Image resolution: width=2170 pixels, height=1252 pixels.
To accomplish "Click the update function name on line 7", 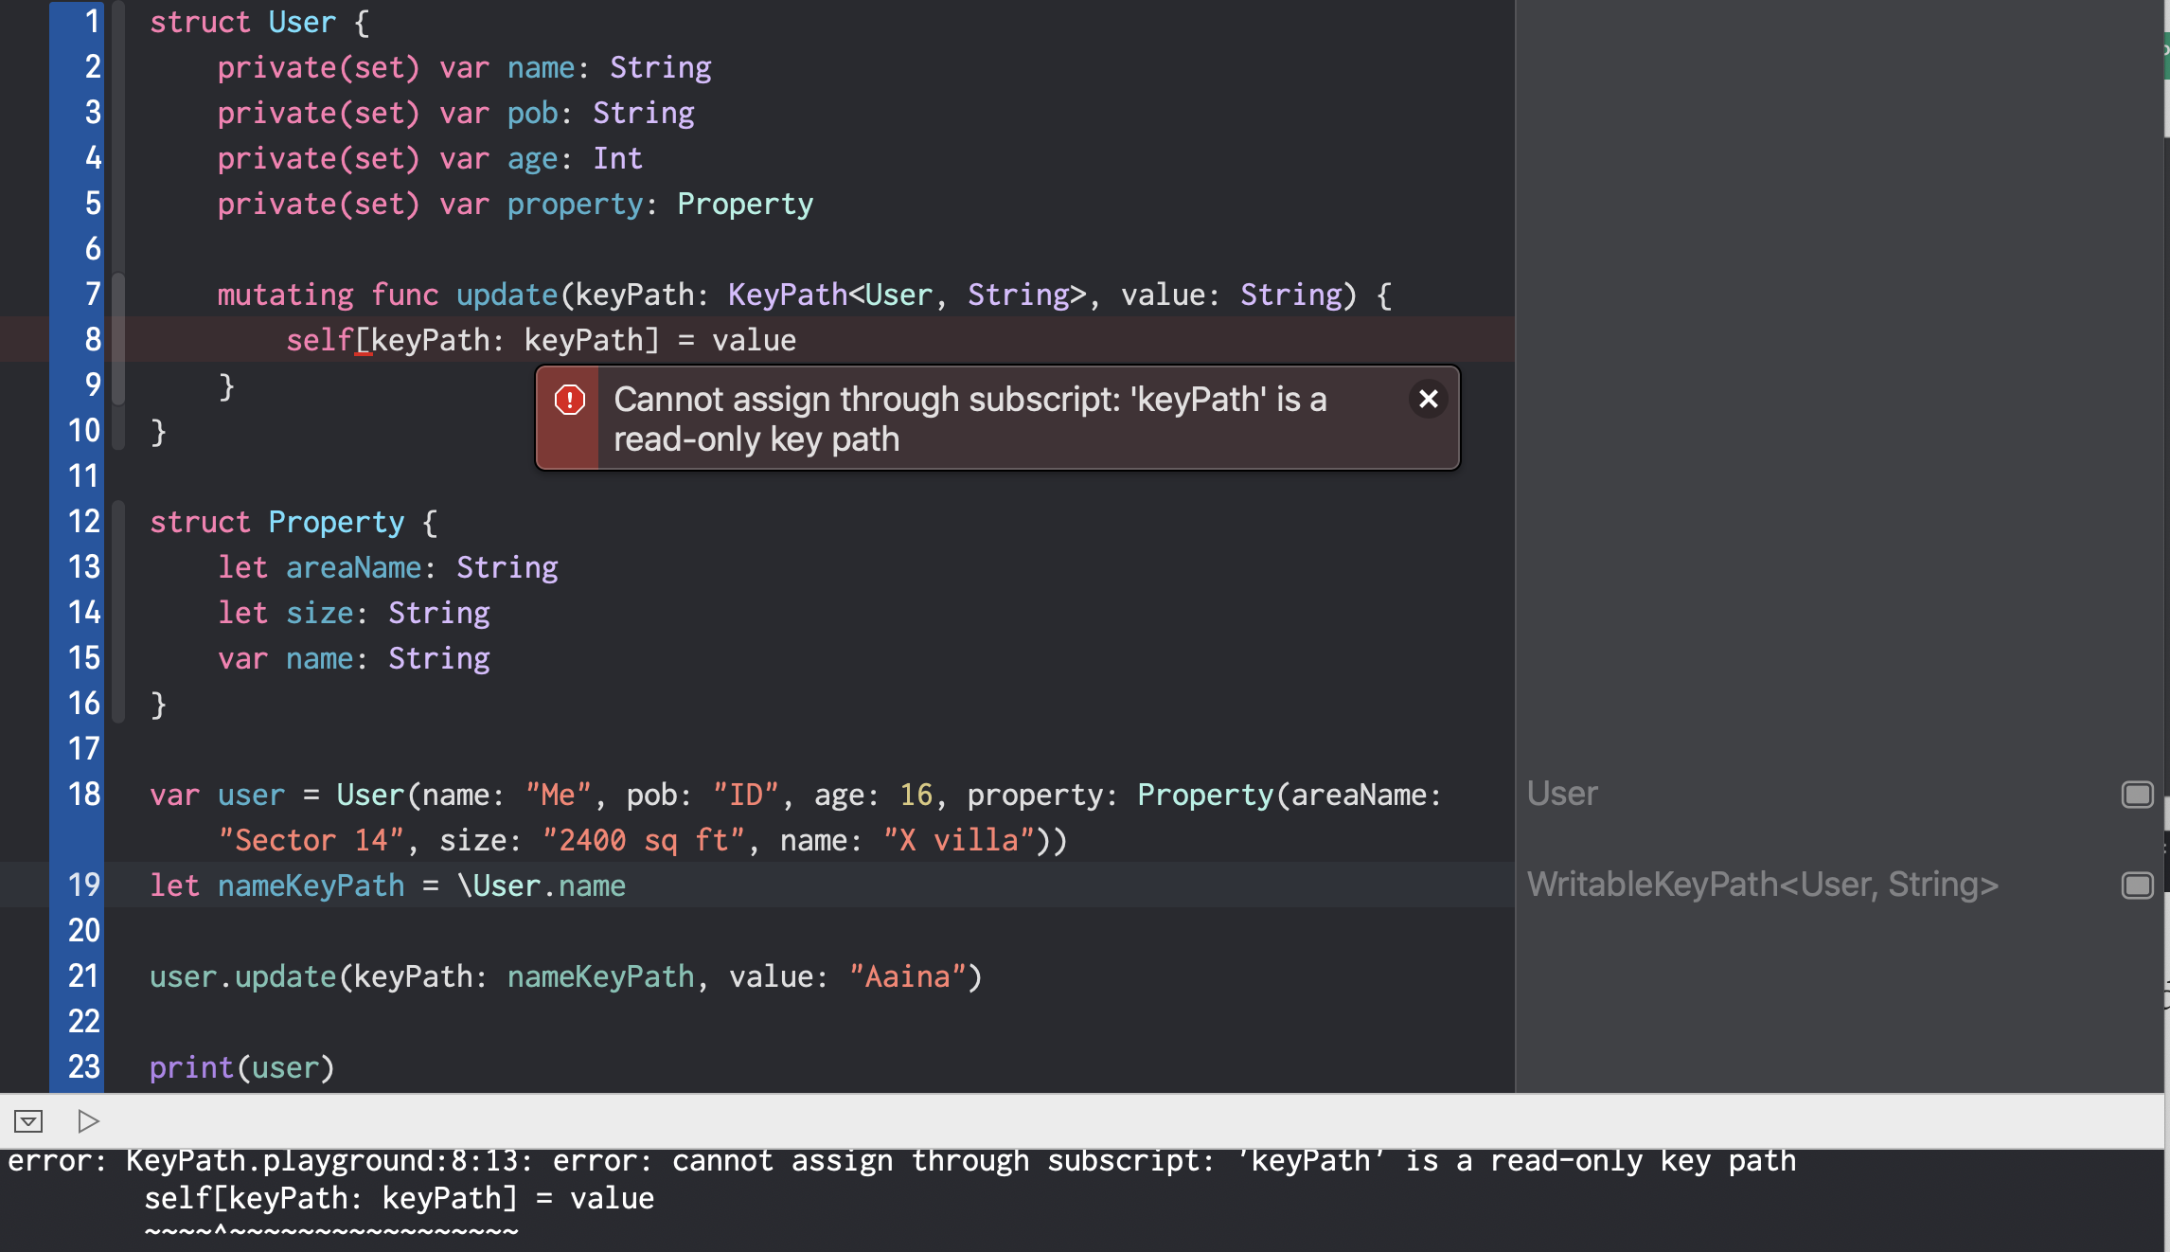I will click(x=507, y=295).
